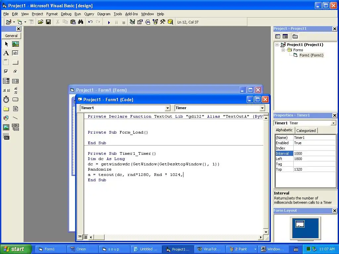Open the Add Form dropdown arrow

point(25,22)
